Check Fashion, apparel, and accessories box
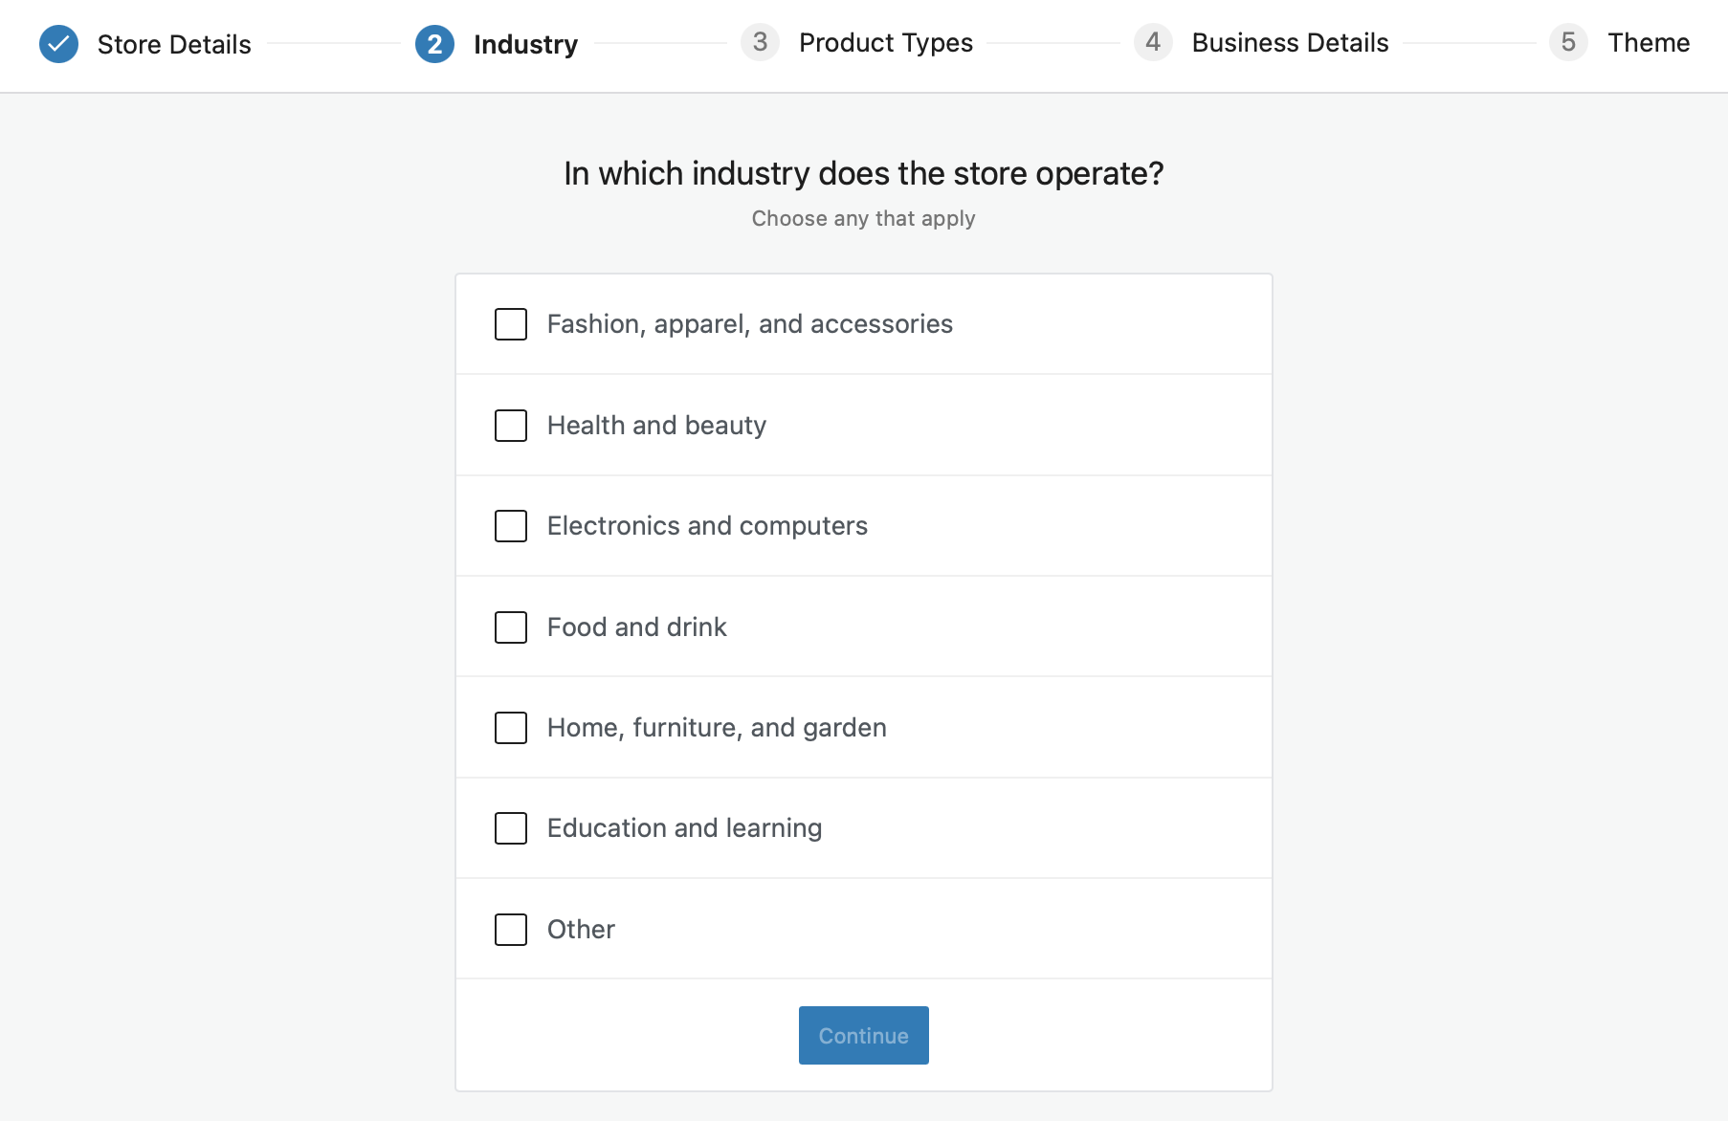Image resolution: width=1728 pixels, height=1121 pixels. pos(511,324)
